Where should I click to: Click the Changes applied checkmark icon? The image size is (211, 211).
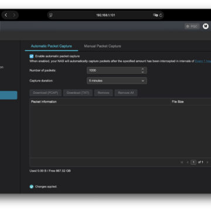tap(32, 186)
